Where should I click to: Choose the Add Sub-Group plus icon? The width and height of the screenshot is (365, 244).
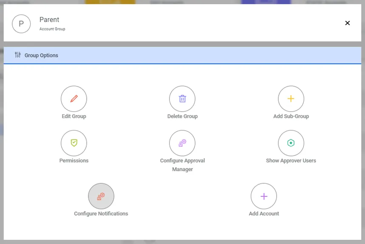[x=291, y=99]
